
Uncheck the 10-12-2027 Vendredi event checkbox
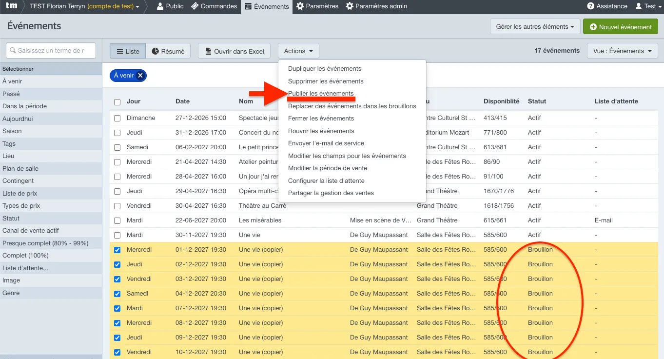(x=117, y=352)
